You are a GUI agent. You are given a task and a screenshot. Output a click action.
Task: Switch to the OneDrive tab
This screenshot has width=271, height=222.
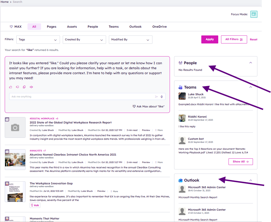(159, 27)
